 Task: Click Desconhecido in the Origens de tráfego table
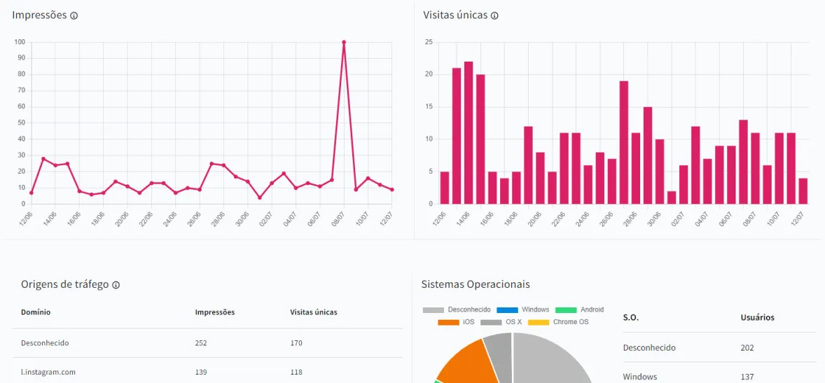46,343
